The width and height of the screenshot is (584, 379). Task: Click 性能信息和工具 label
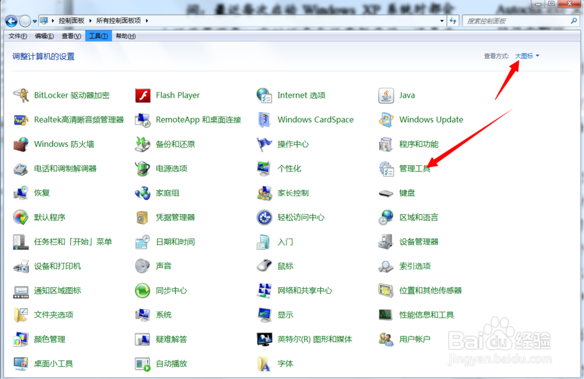(x=426, y=315)
